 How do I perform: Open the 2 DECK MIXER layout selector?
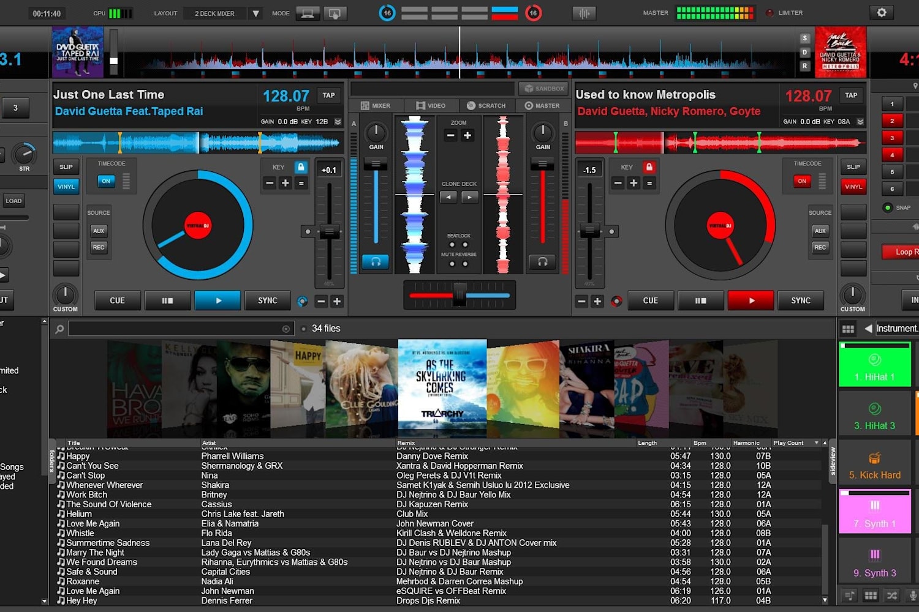(215, 13)
